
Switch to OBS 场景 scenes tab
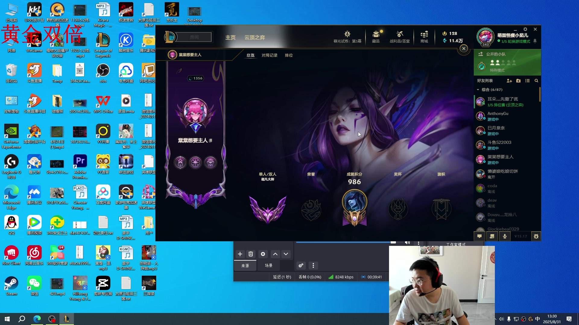click(269, 265)
